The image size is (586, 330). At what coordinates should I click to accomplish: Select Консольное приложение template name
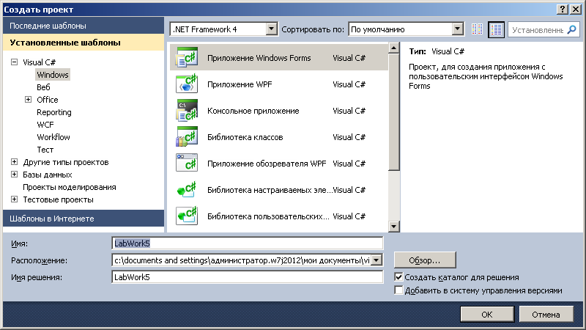253,111
